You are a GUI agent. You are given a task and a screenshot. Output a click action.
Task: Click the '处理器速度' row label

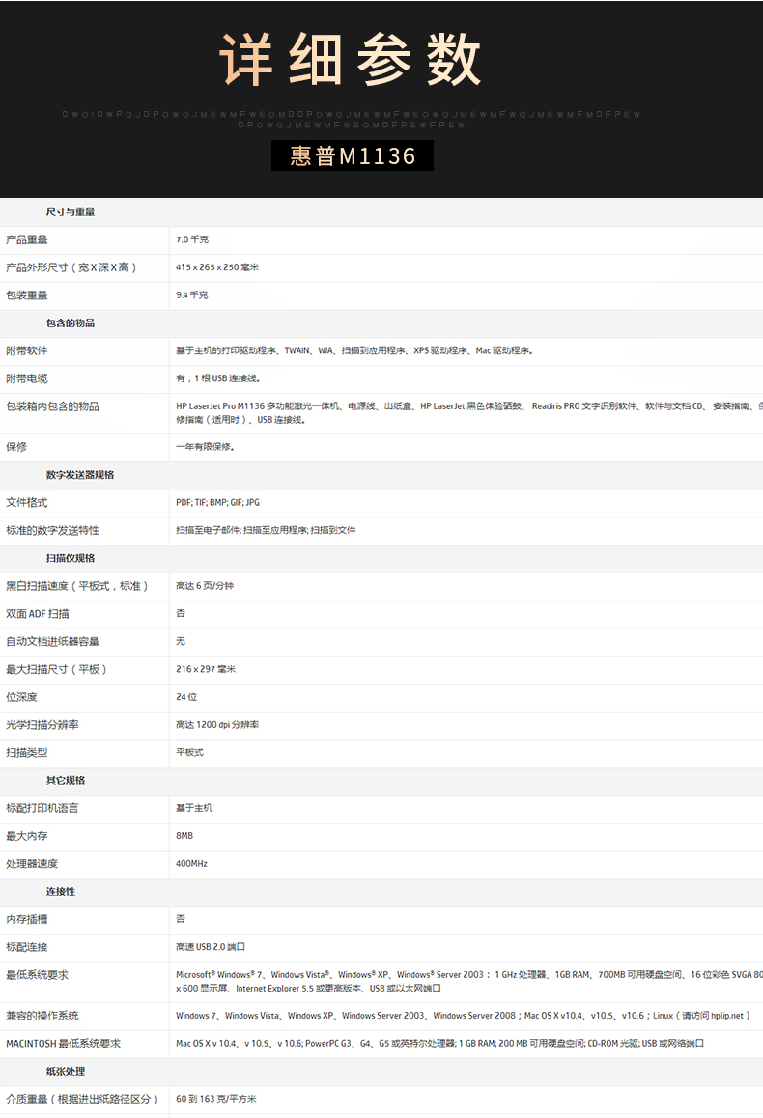click(x=32, y=864)
